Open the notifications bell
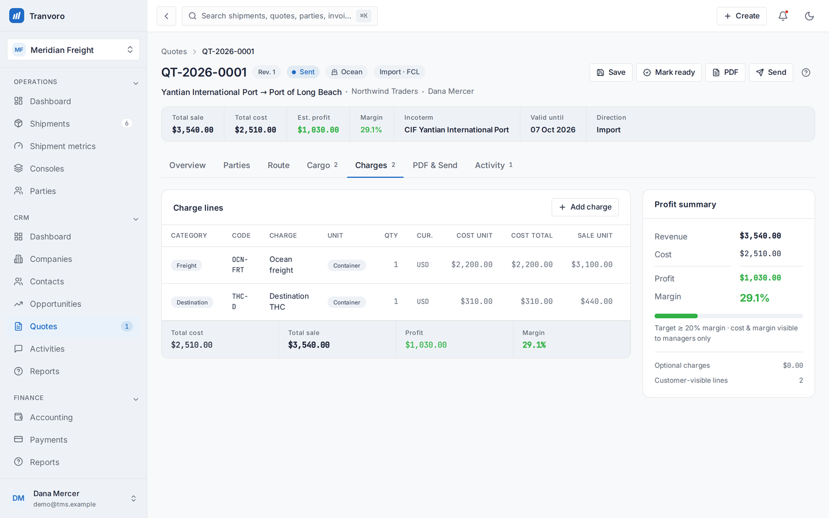This screenshot has width=829, height=518. (783, 16)
